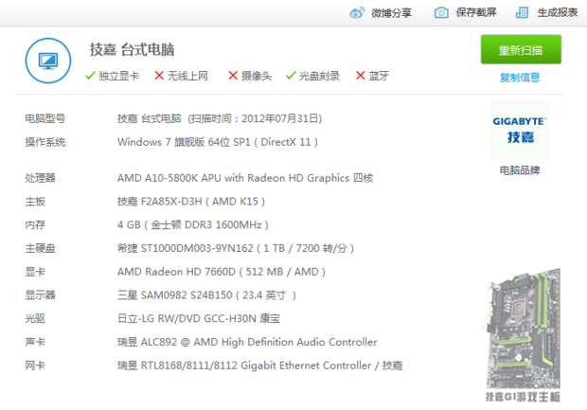The height and width of the screenshot is (410, 587).
Task: Click 保存截屏 to save screenshot
Action: [x=476, y=12]
